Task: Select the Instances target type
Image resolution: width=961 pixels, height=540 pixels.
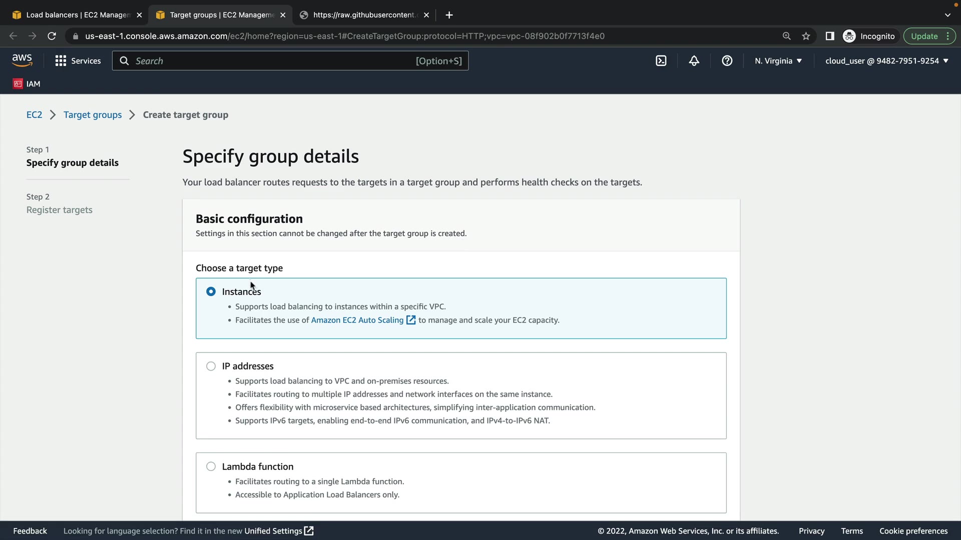Action: coord(211,291)
